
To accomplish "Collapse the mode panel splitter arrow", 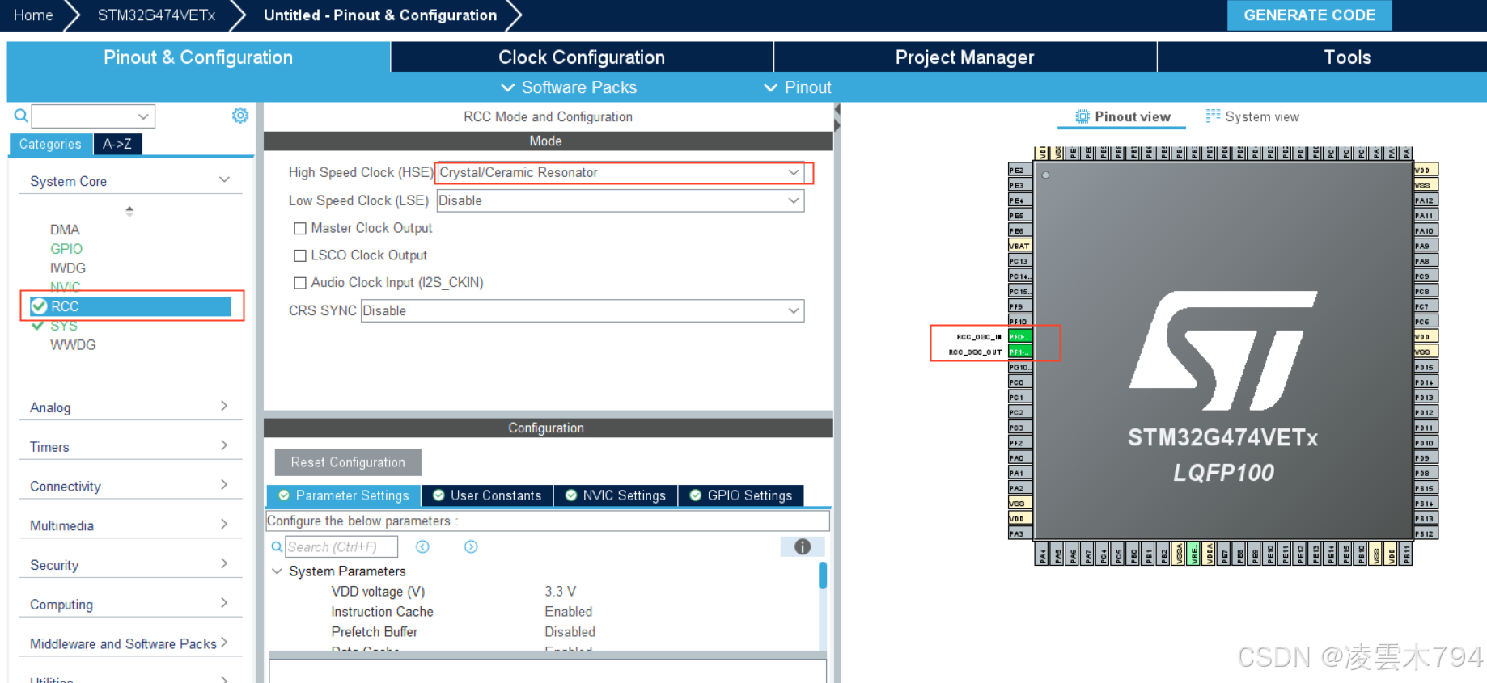I will pos(837,109).
